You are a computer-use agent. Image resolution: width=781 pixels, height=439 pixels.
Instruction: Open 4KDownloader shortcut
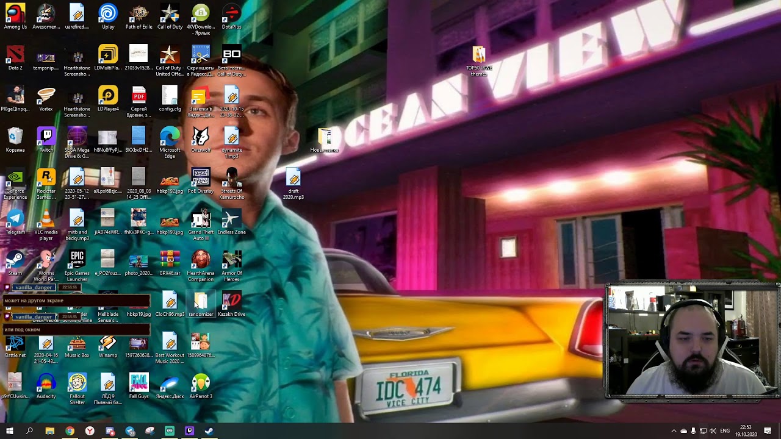pos(201,20)
